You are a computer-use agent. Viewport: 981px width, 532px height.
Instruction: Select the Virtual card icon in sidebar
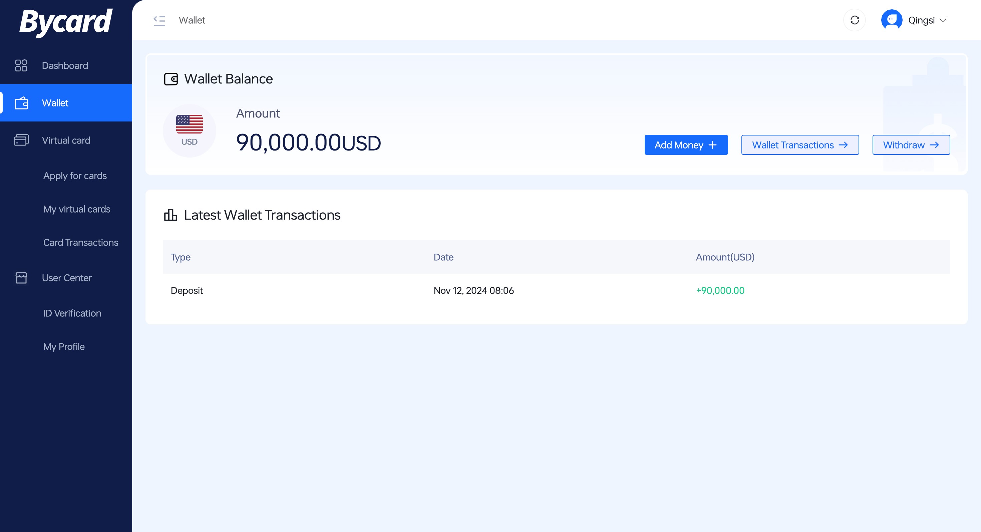21,140
